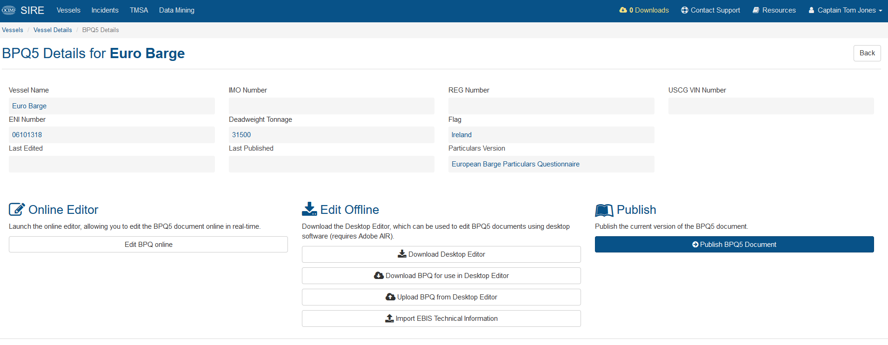Click Upload BPQ from Desktop Editor button
This screenshot has height=345, width=888.
(441, 297)
